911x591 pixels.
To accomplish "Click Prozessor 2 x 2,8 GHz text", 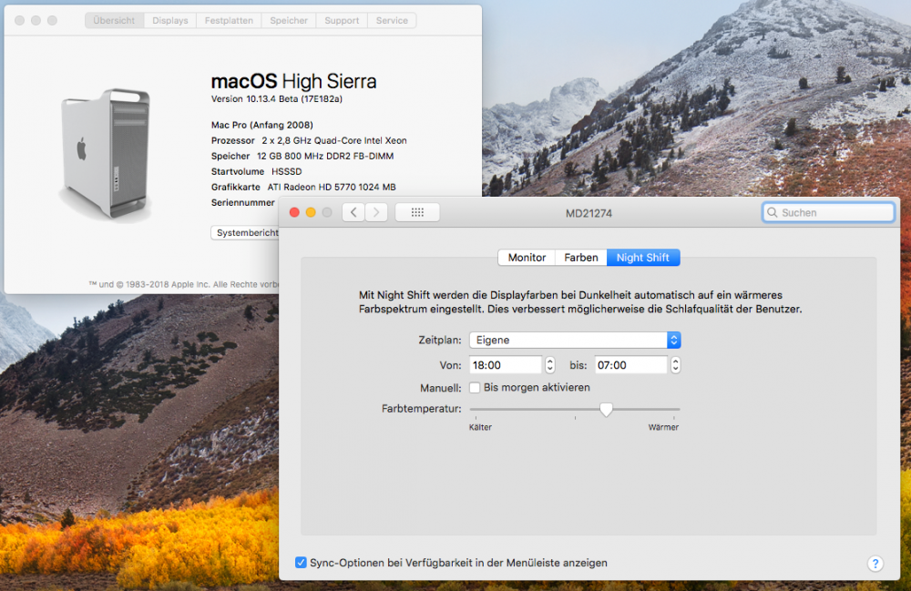I will [x=309, y=140].
